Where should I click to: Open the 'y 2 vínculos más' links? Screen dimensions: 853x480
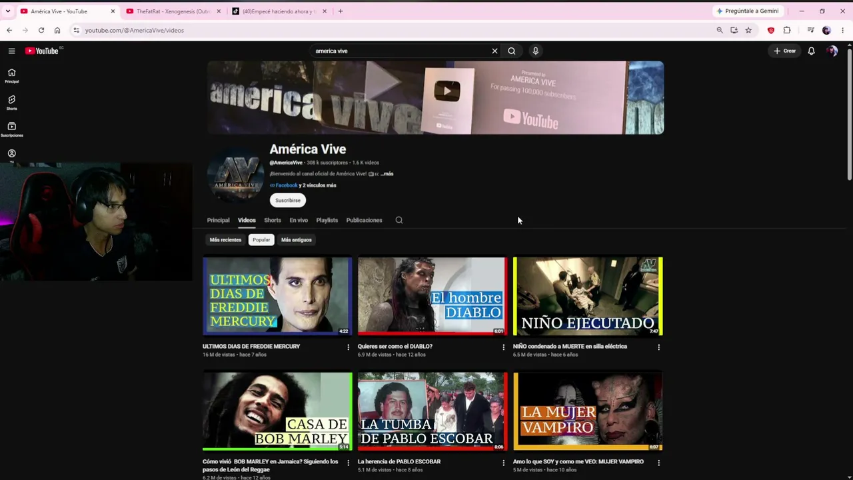point(318,185)
